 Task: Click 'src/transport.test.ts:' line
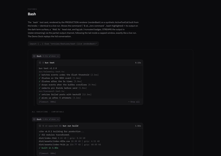(x=52, y=91)
